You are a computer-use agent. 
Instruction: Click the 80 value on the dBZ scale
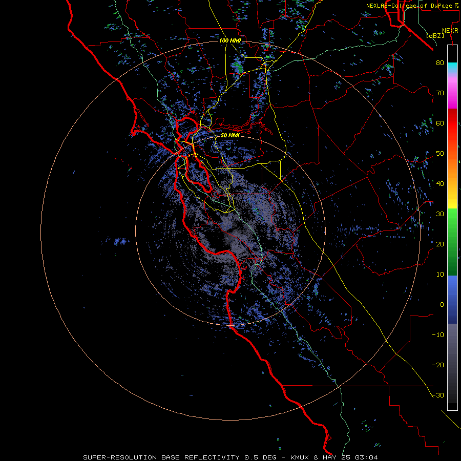(x=440, y=63)
